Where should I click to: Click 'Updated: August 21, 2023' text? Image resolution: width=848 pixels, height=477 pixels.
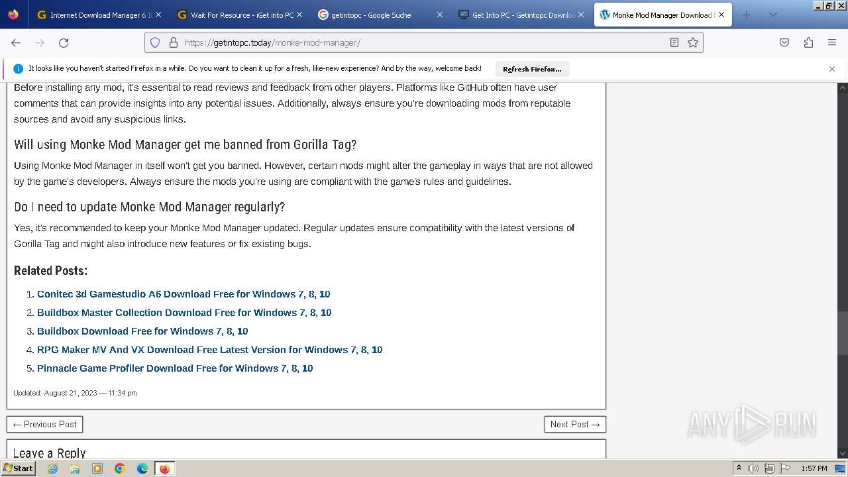(75, 393)
